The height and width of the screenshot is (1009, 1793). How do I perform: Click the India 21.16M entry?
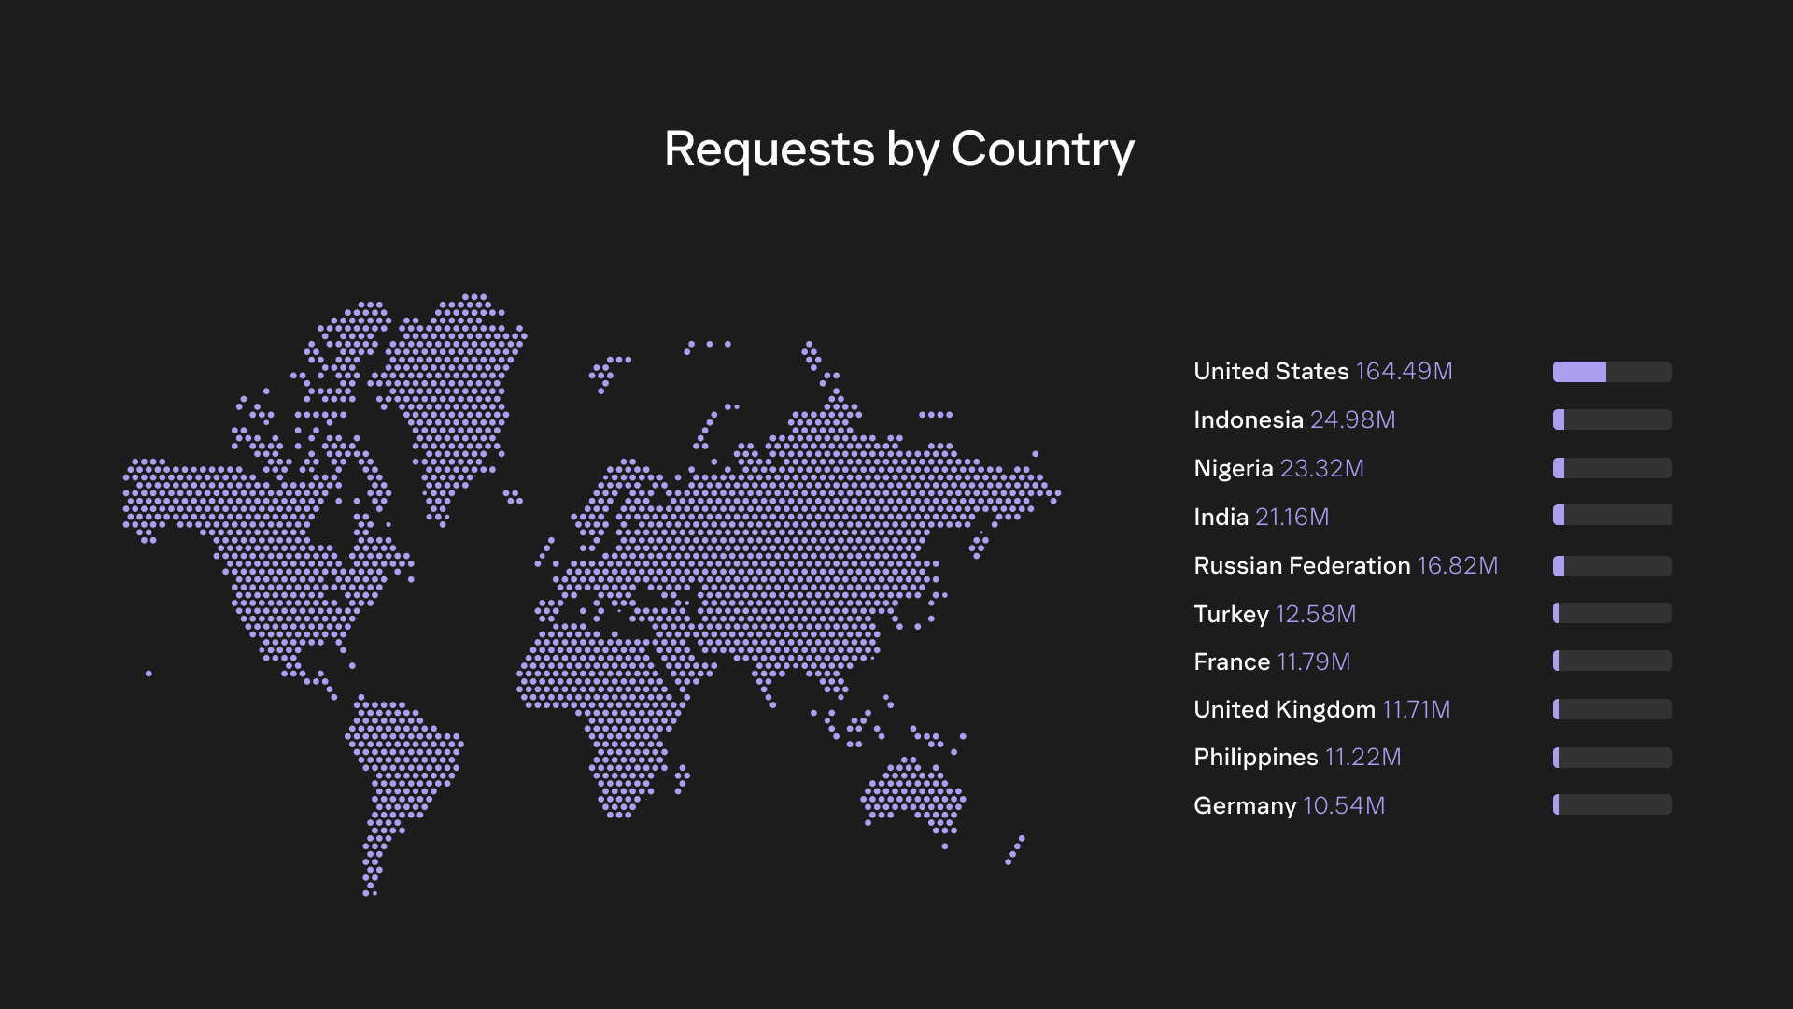(x=1260, y=518)
